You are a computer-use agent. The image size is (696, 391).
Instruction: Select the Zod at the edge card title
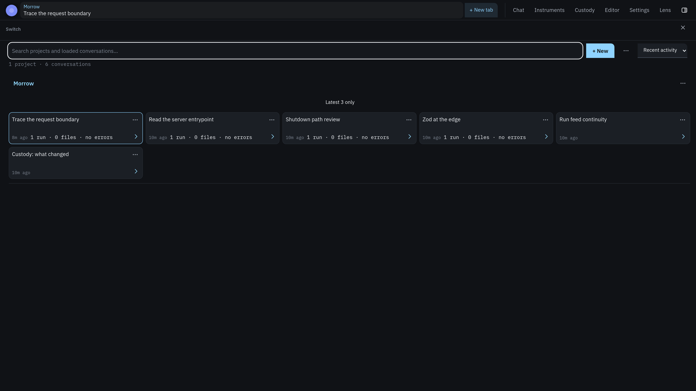tap(442, 119)
